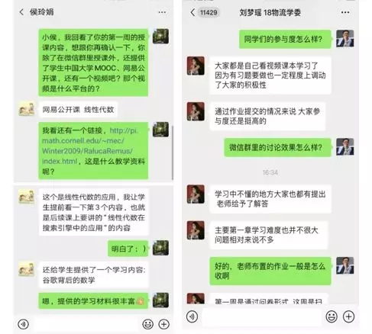Screen dimensions: 372x334
Task: Tap voice input icon in the 刘梦瑶 chat
Action: [192, 316]
